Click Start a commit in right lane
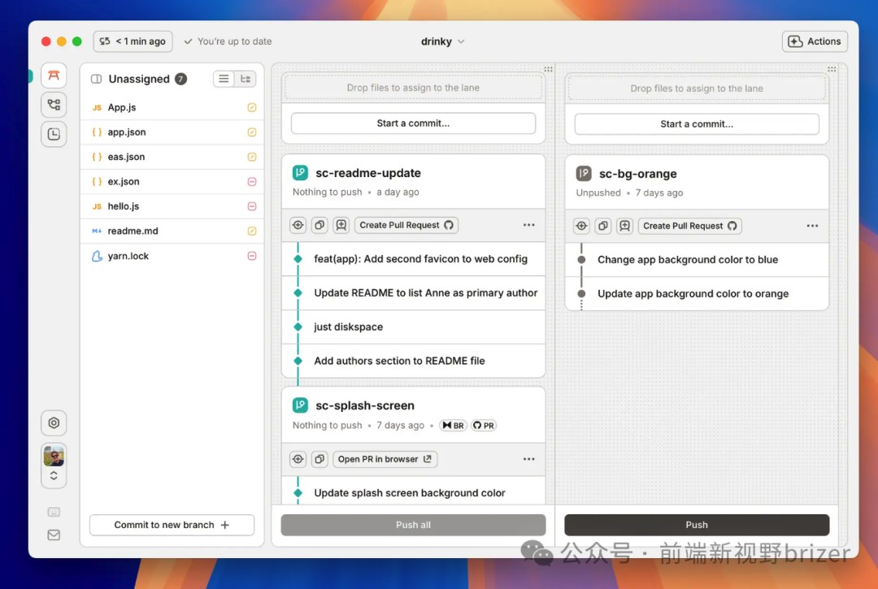 (x=697, y=124)
